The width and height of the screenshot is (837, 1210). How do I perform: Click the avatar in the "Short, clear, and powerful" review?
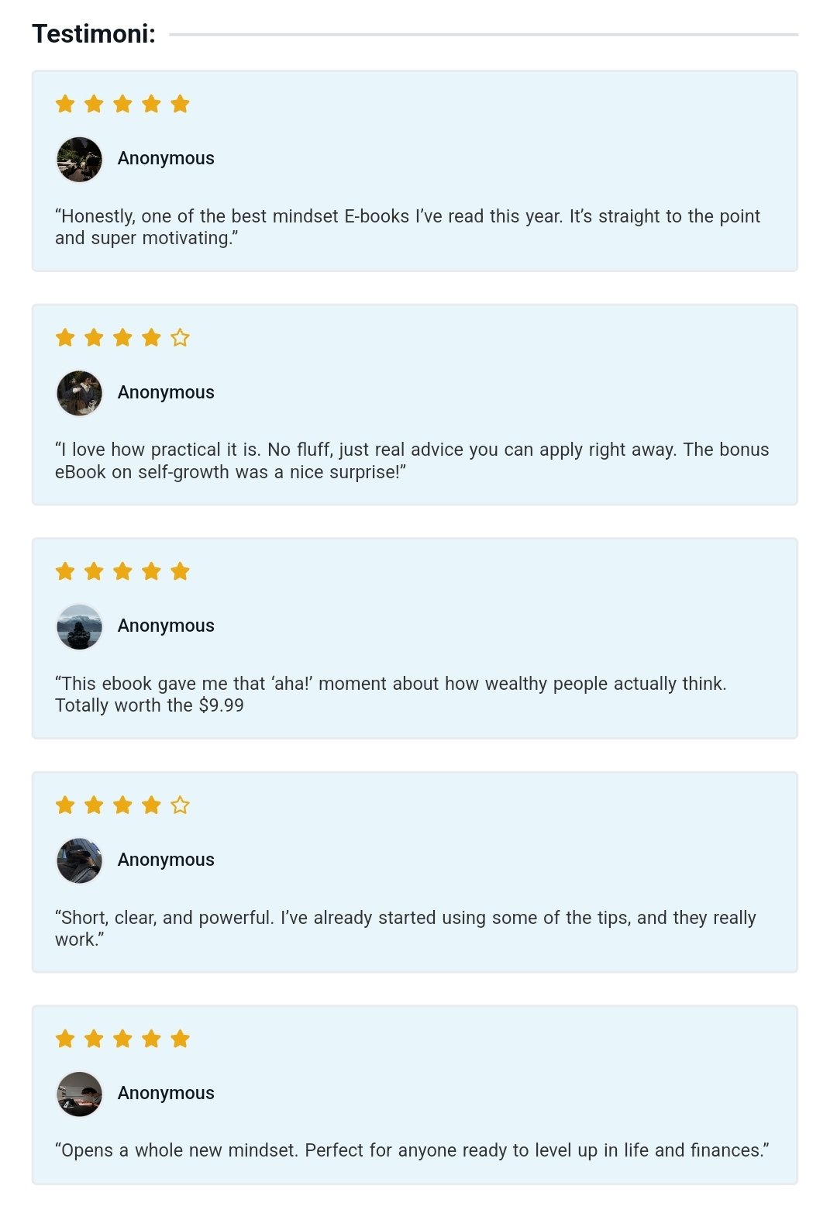80,860
